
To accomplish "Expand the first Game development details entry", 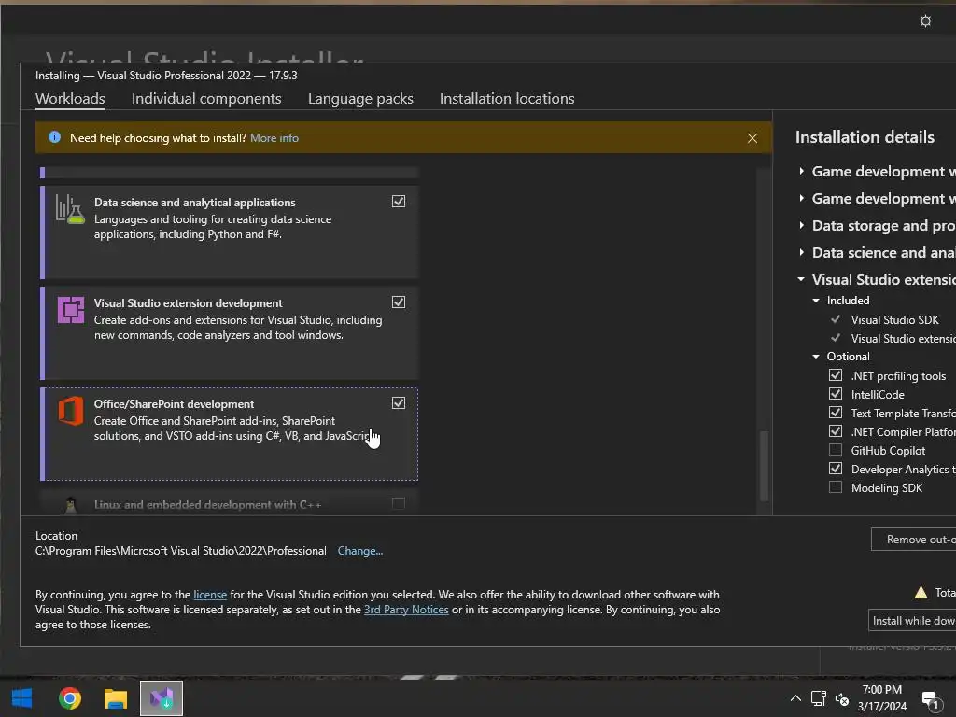I will pyautogui.click(x=801, y=172).
